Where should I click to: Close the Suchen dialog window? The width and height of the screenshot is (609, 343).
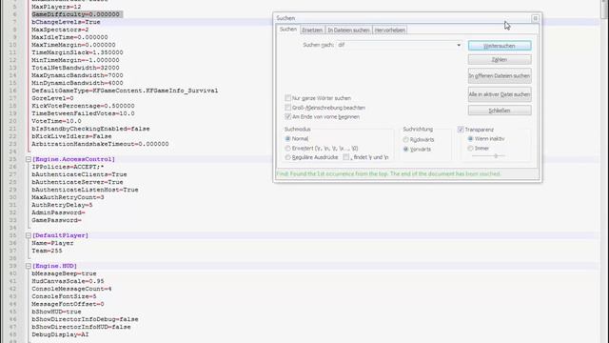[535, 18]
